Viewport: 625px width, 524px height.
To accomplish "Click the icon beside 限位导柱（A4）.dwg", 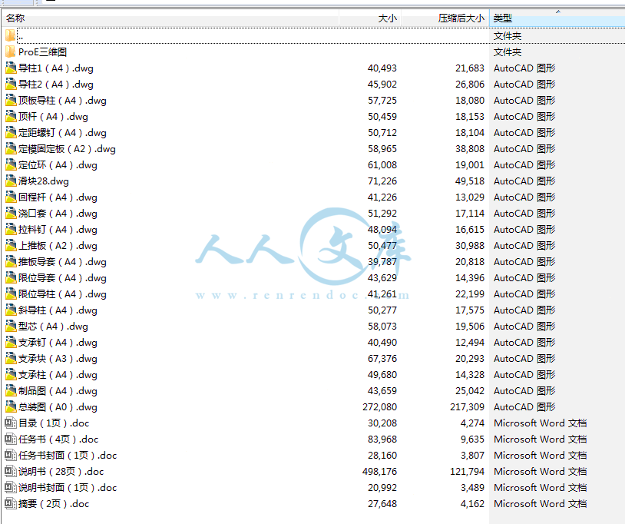I will (x=11, y=294).
